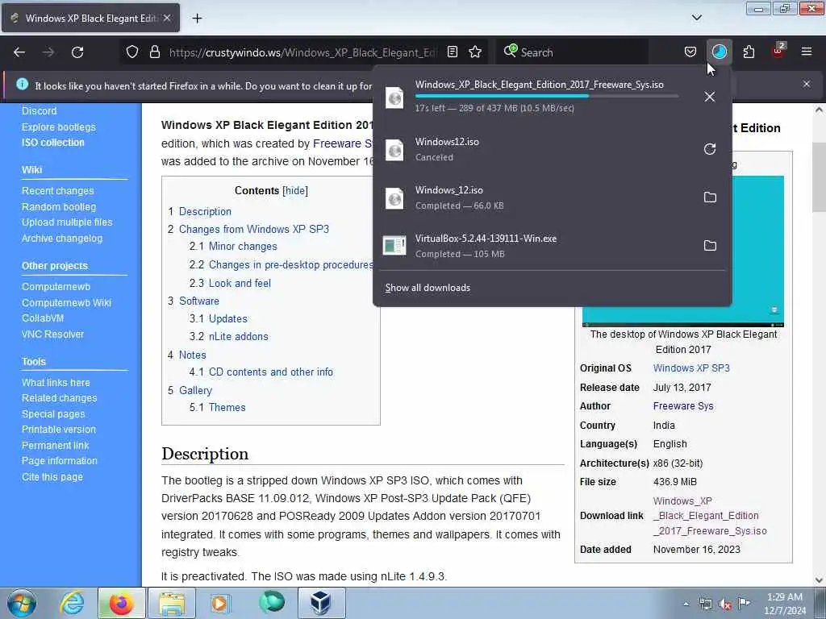Open a new browser tab
The image size is (826, 619).
(197, 19)
